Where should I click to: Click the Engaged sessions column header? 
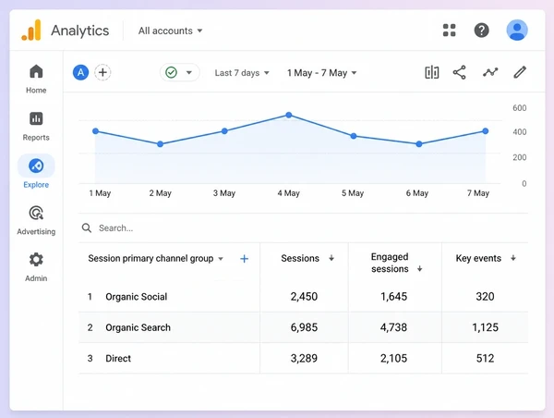[390, 263]
